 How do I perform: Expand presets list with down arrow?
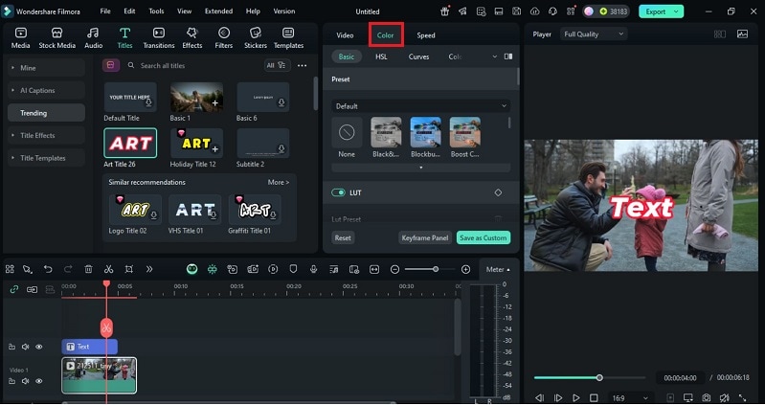click(421, 168)
